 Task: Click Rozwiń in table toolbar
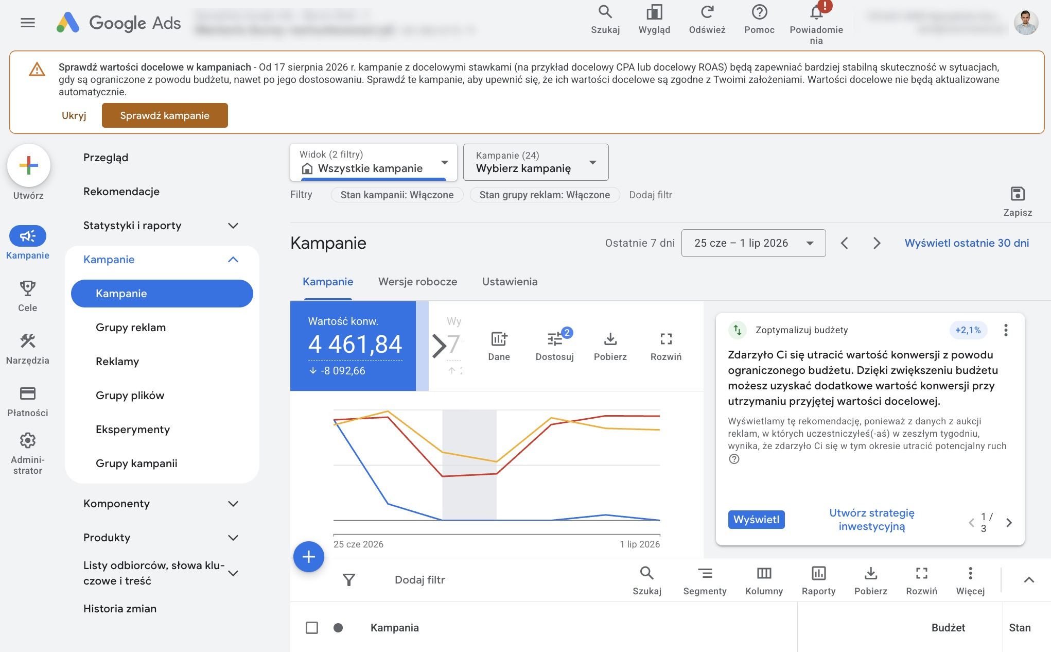pyautogui.click(x=921, y=580)
